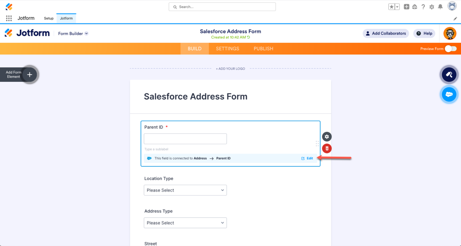The height and width of the screenshot is (246, 461).
Task: Click the Parent ID field settings gear
Action: (x=327, y=137)
